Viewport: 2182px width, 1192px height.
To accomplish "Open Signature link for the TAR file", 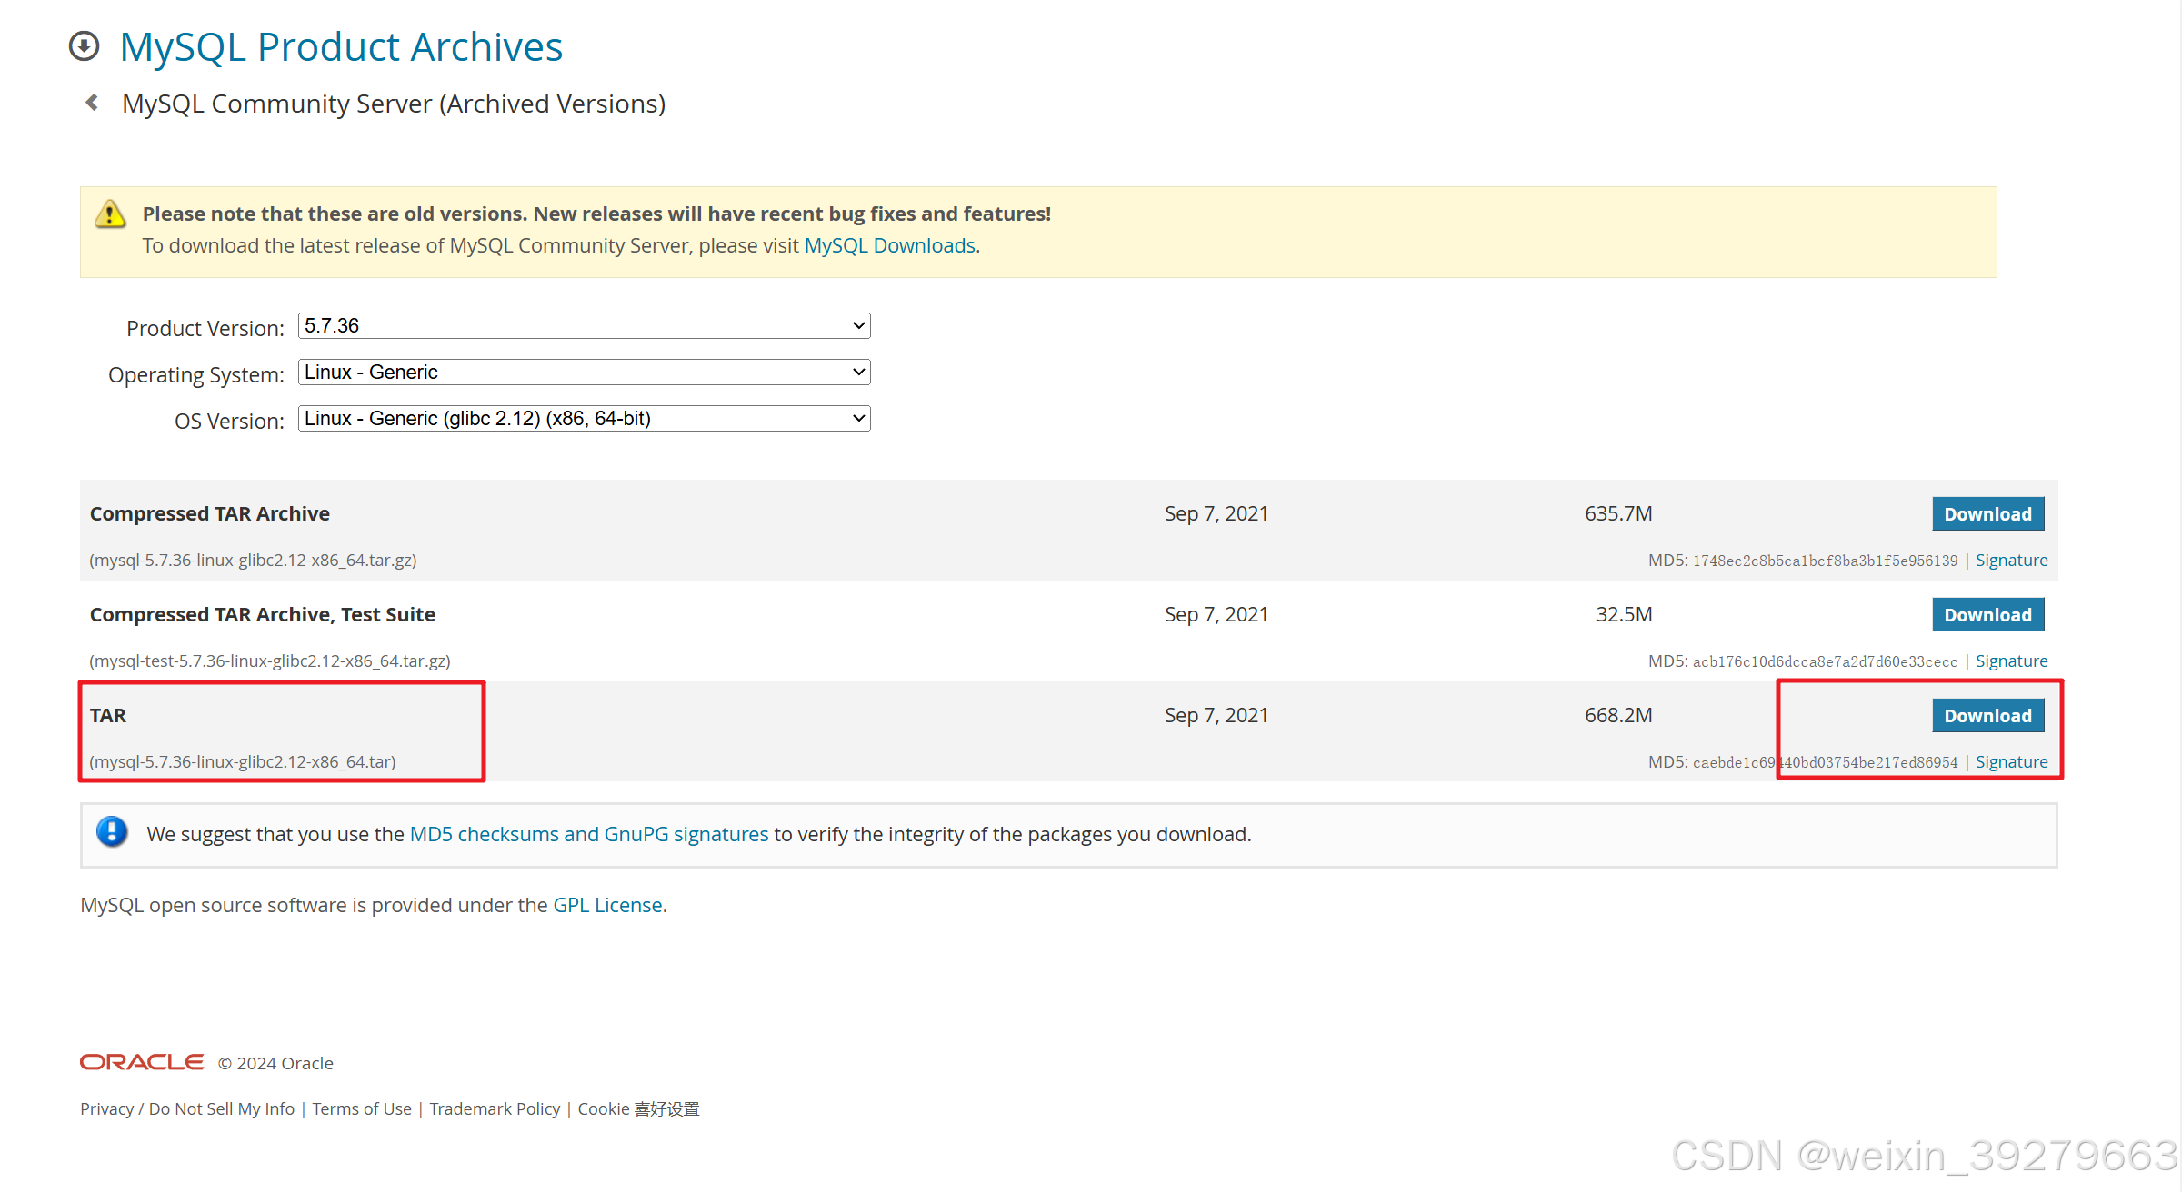I will 2011,762.
